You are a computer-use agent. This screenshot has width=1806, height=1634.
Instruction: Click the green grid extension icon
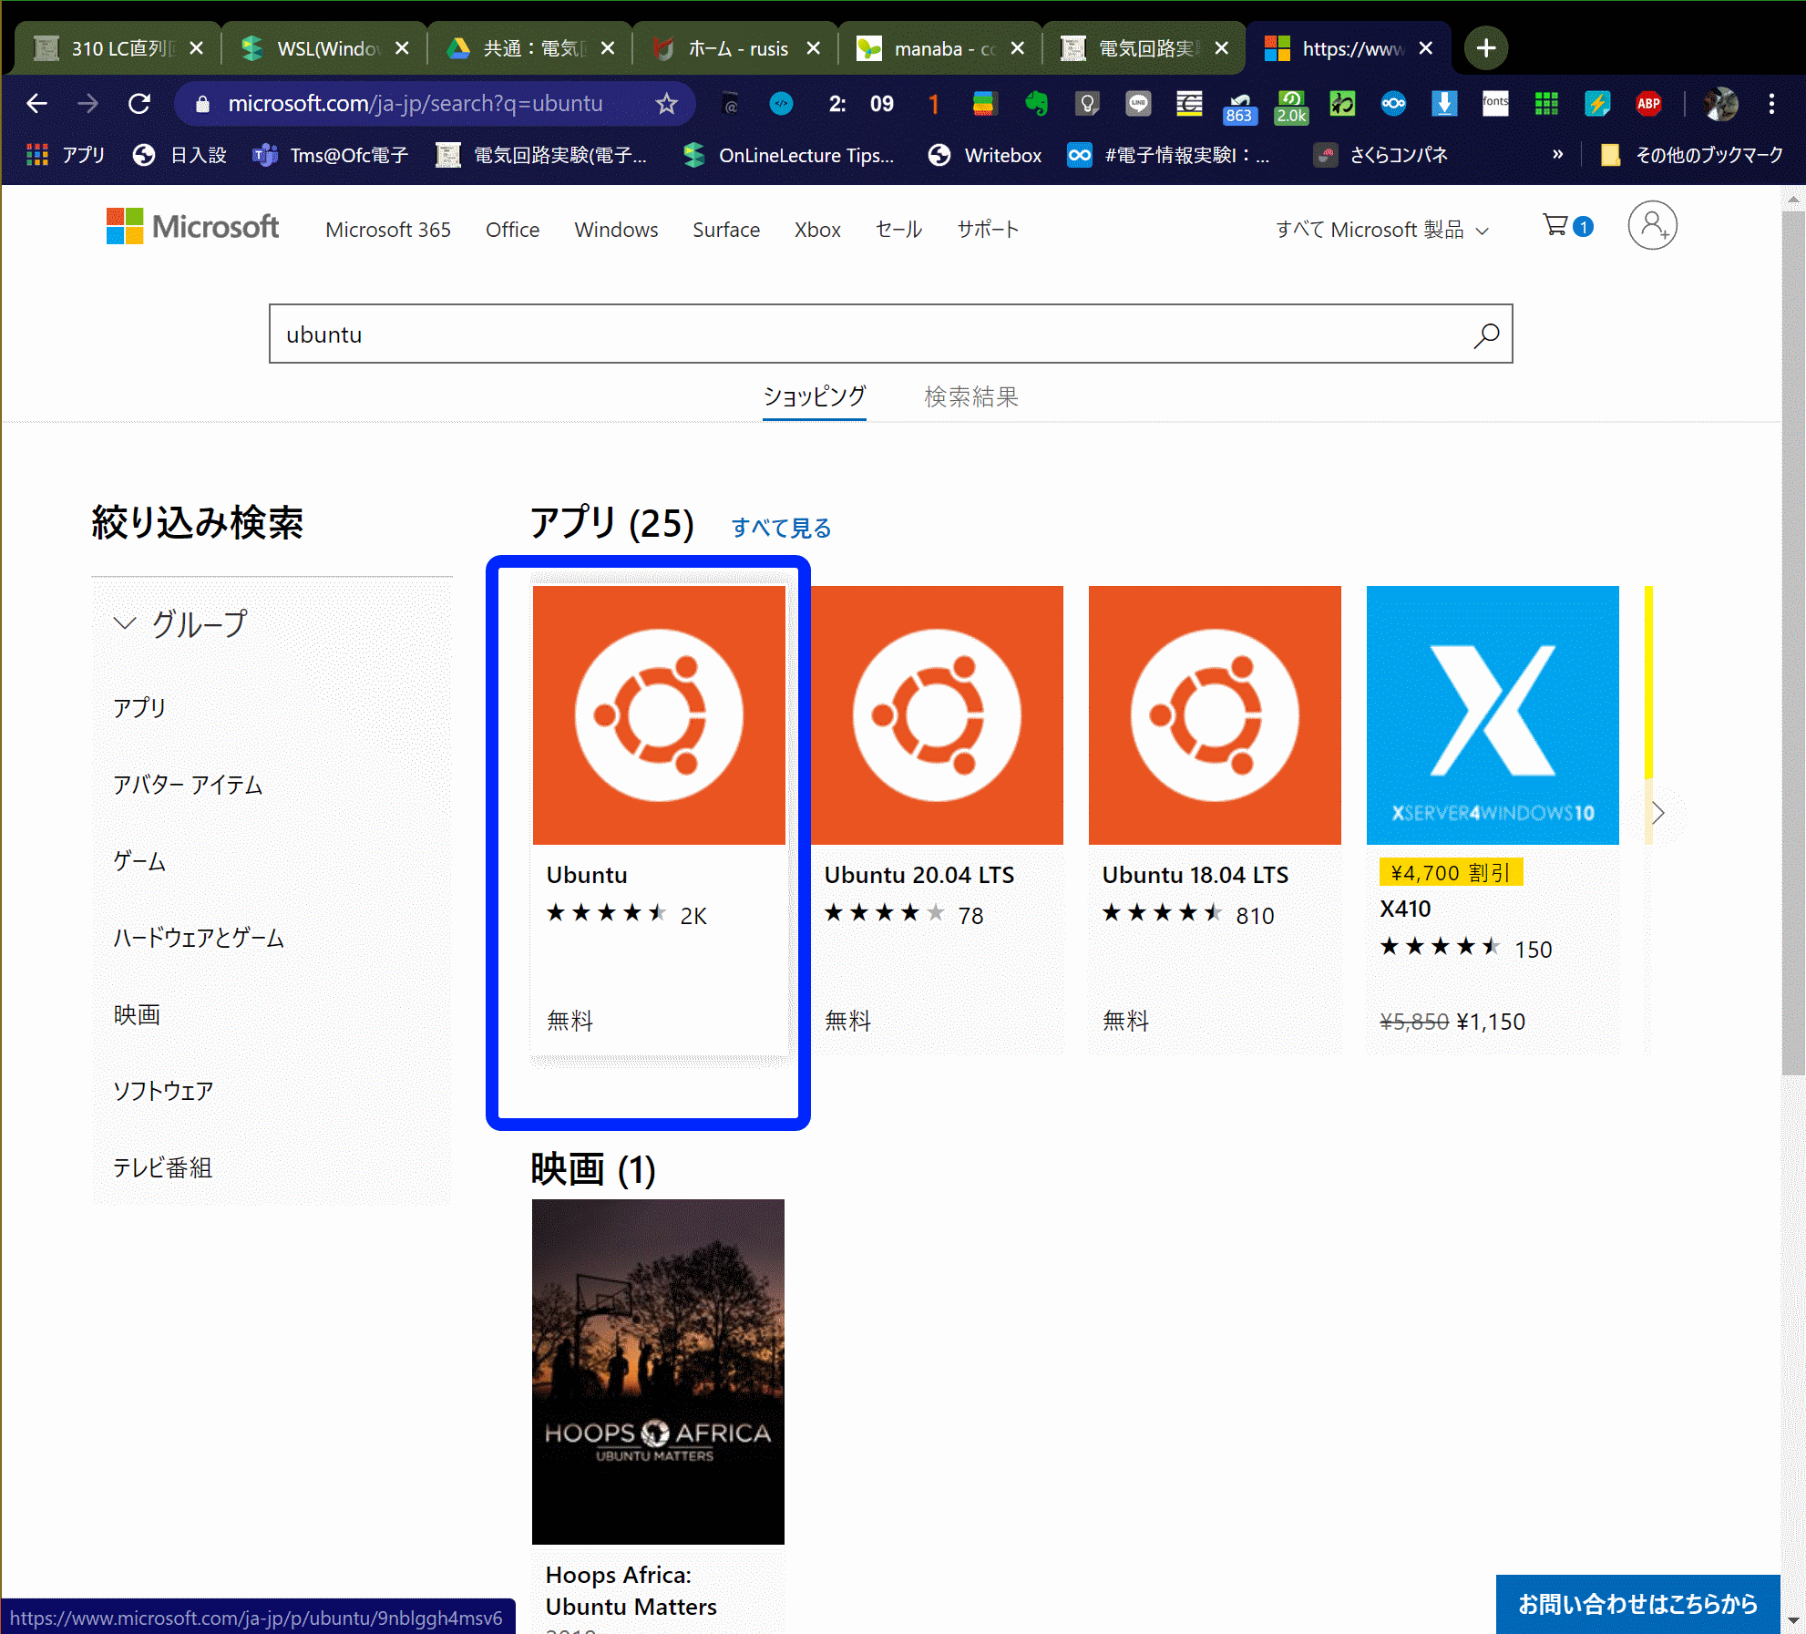coord(1546,104)
